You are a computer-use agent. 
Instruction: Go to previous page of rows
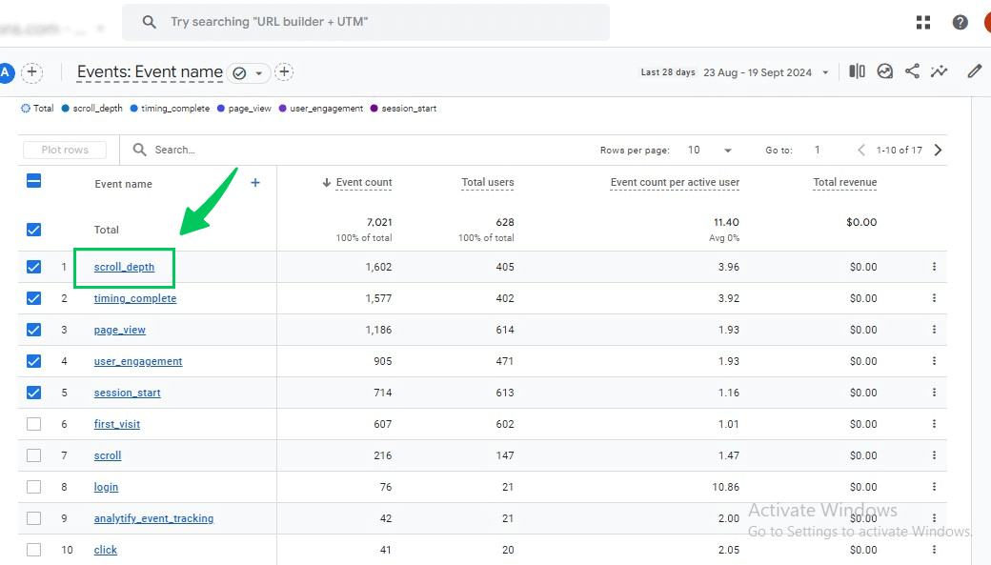point(860,150)
